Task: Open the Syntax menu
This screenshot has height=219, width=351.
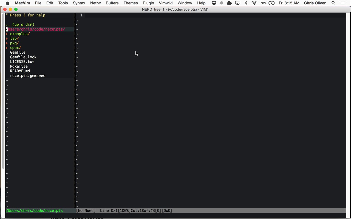Action: (x=79, y=3)
